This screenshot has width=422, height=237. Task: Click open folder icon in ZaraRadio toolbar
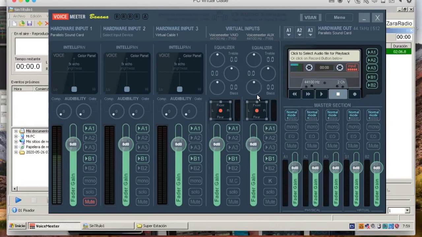click(x=22, y=23)
